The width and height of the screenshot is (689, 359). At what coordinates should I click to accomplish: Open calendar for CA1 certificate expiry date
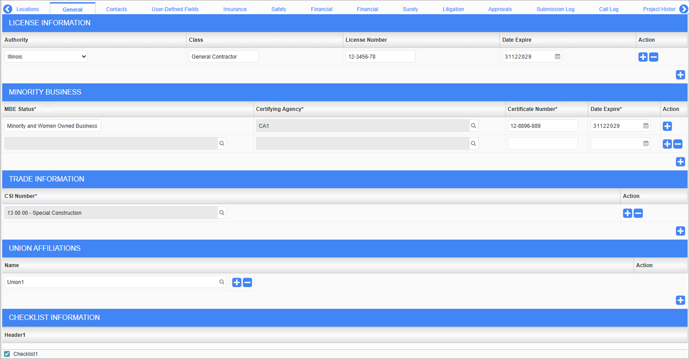646,126
